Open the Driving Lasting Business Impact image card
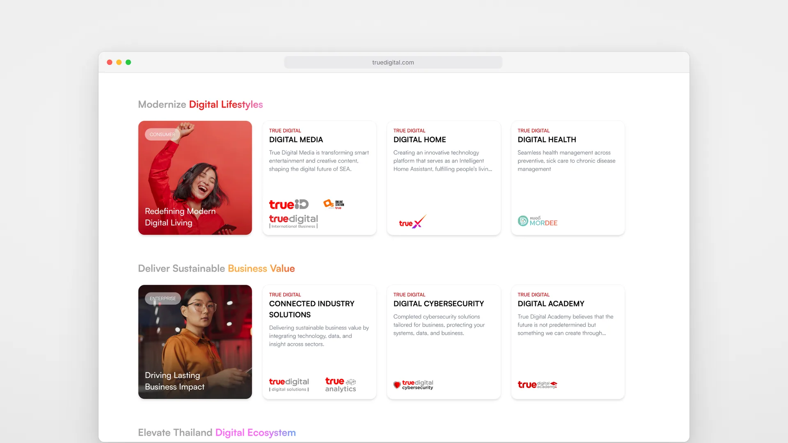Image resolution: width=788 pixels, height=443 pixels. coord(195,342)
